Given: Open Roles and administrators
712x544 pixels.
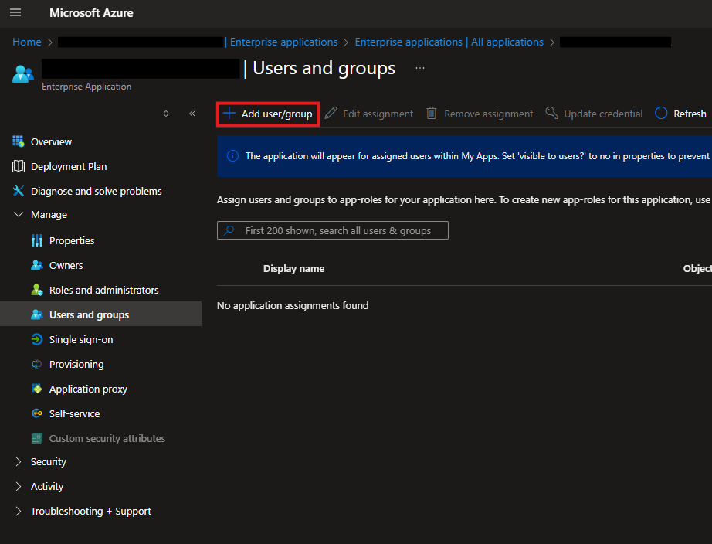Looking at the screenshot, I should coord(104,290).
